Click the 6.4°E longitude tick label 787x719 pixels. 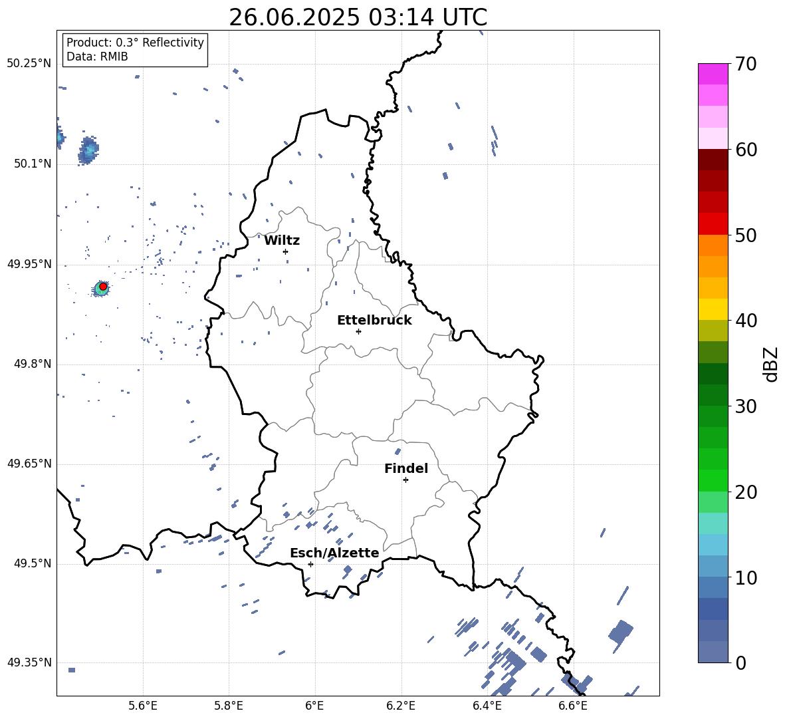coord(487,706)
